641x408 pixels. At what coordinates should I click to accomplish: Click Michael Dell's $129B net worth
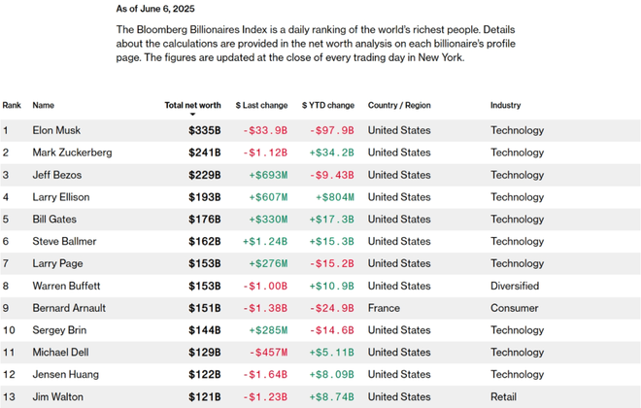(204, 353)
